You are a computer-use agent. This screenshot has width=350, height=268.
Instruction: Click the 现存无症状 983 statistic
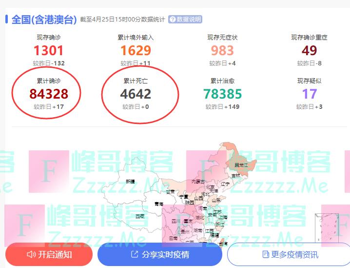tap(222, 50)
